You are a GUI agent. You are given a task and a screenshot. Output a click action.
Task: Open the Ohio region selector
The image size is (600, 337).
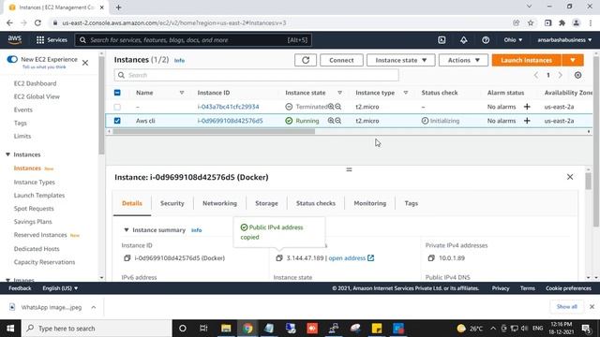click(x=513, y=39)
